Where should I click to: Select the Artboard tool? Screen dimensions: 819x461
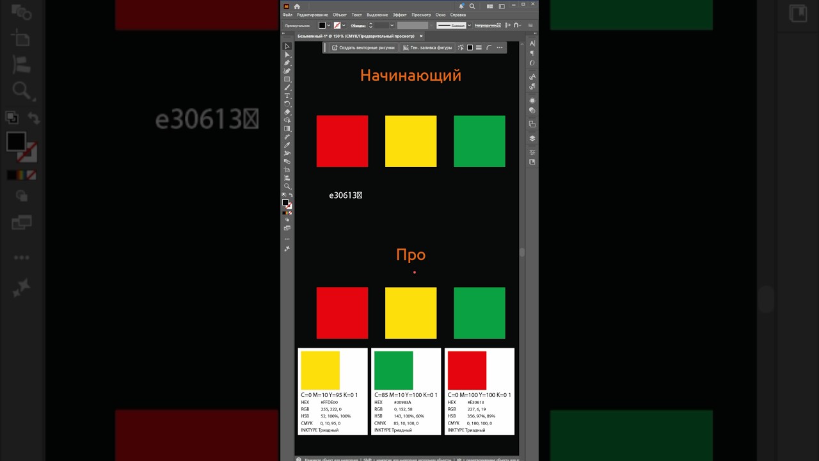287,169
